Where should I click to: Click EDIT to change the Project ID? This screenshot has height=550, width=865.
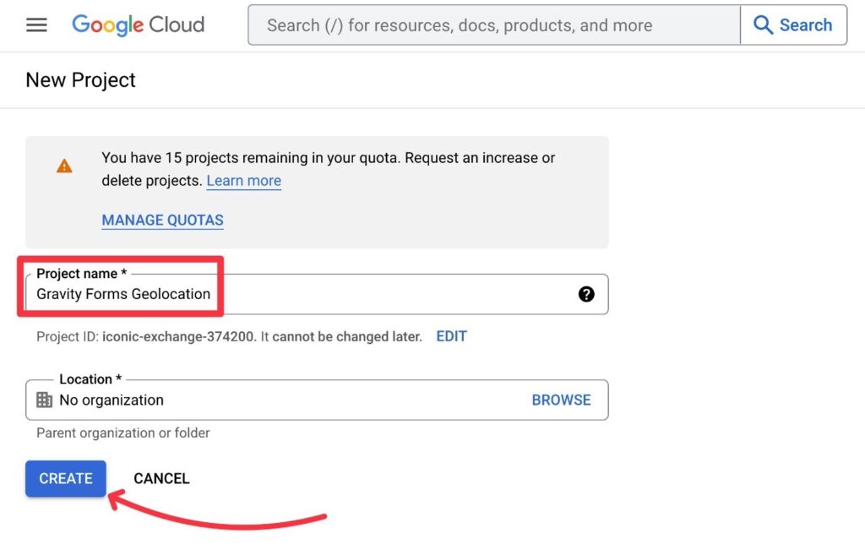[451, 336]
